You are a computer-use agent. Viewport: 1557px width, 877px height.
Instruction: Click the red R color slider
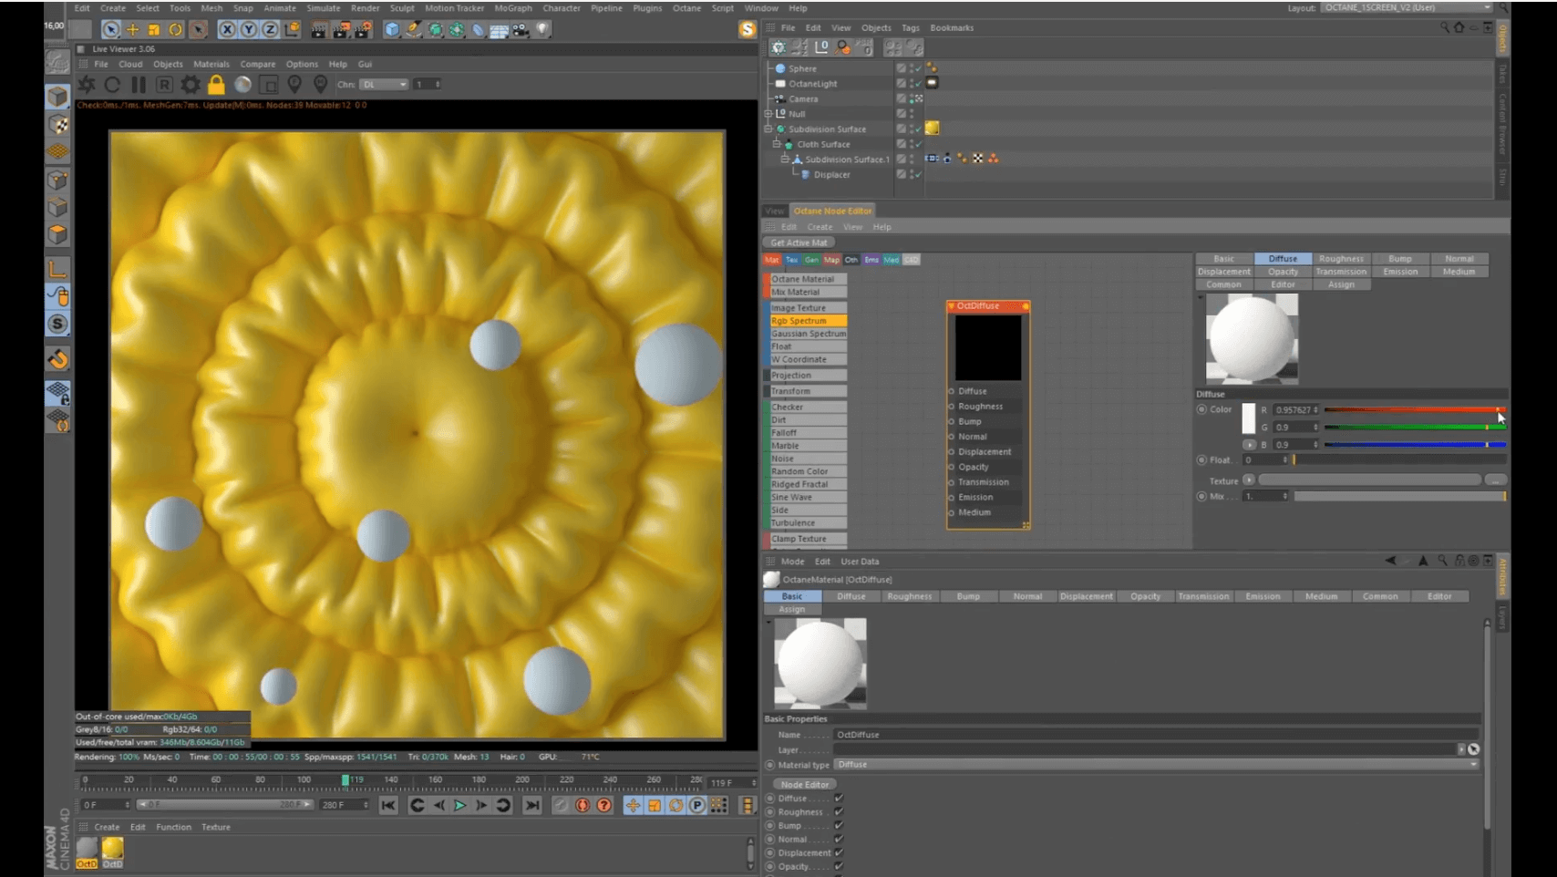pos(1413,410)
